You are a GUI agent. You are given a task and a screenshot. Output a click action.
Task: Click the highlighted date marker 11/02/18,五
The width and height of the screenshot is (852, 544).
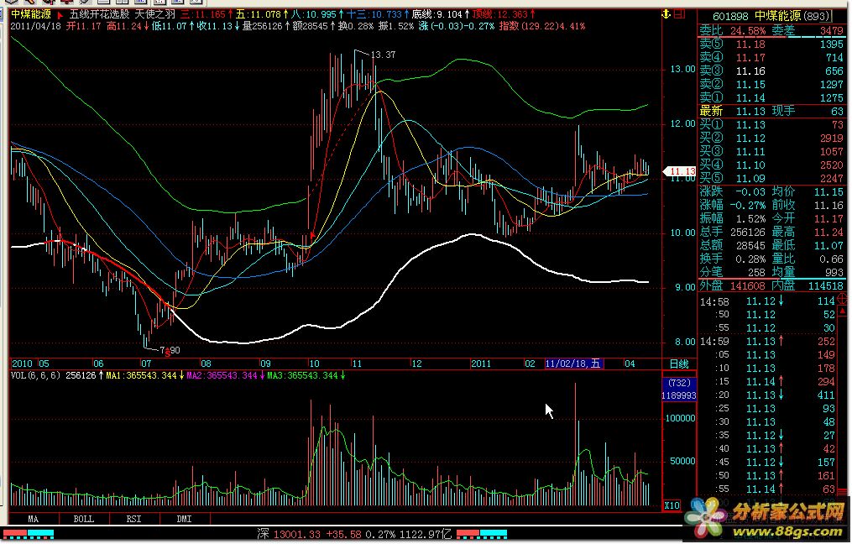[x=573, y=364]
